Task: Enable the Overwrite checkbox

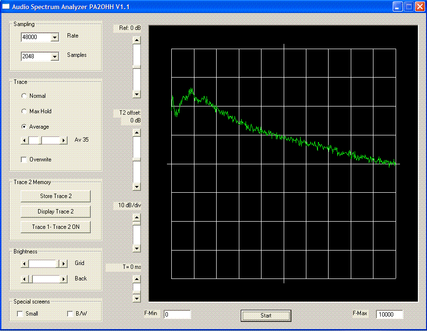Action: click(x=24, y=159)
